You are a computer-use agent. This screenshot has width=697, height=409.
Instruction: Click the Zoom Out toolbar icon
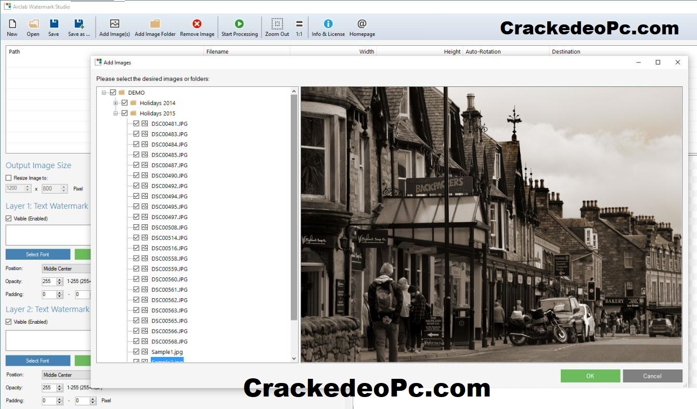point(277,24)
